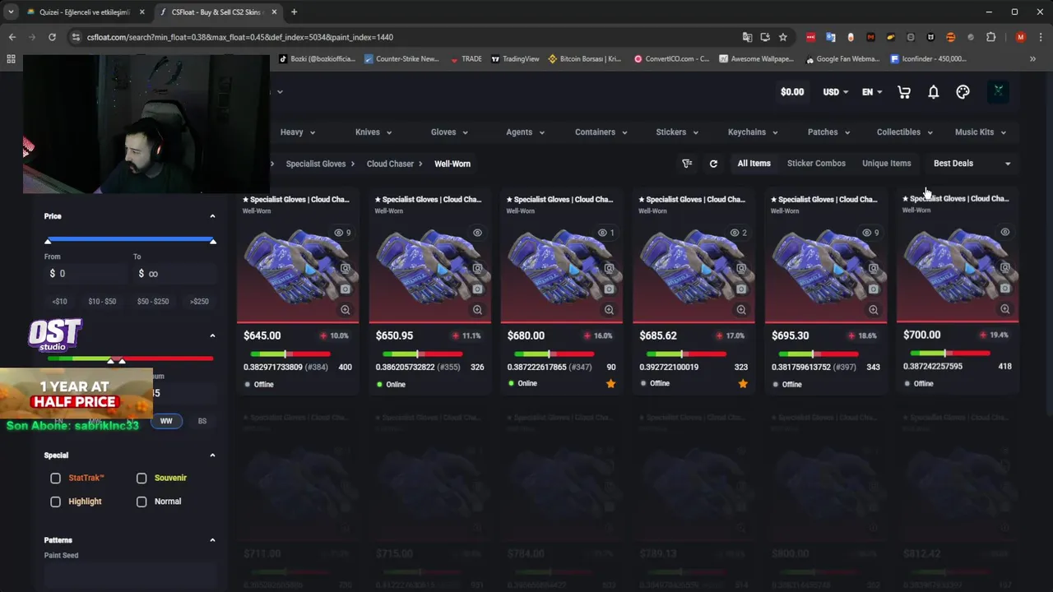Toggle the Normal checkbox

(141, 502)
